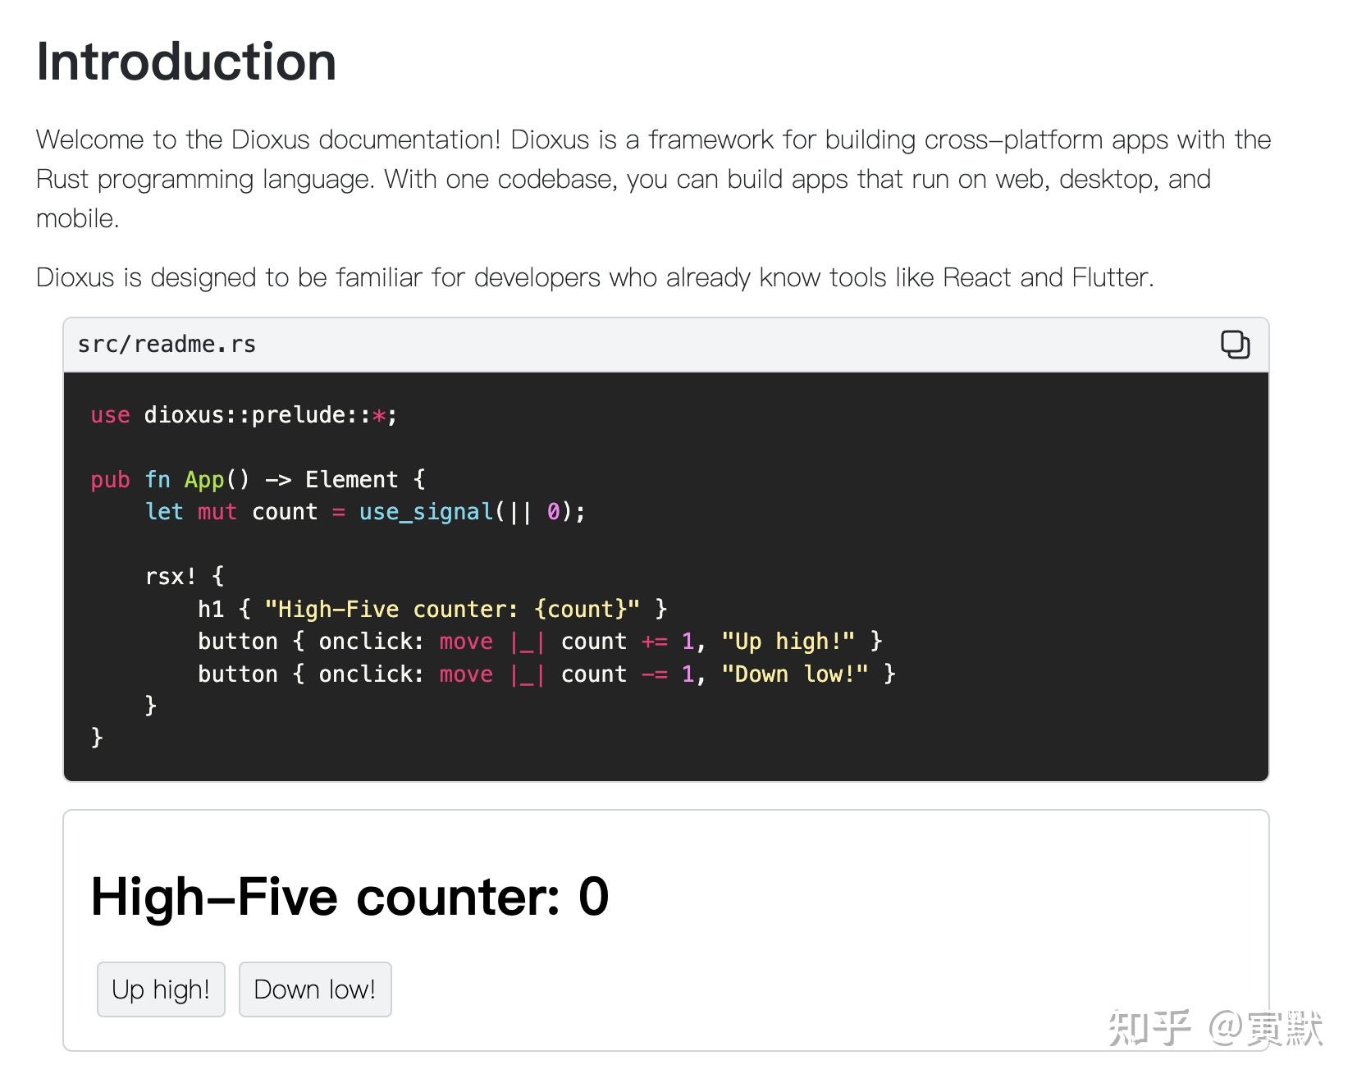
Task: Click the "pub fn App()" code line
Action: point(258,479)
